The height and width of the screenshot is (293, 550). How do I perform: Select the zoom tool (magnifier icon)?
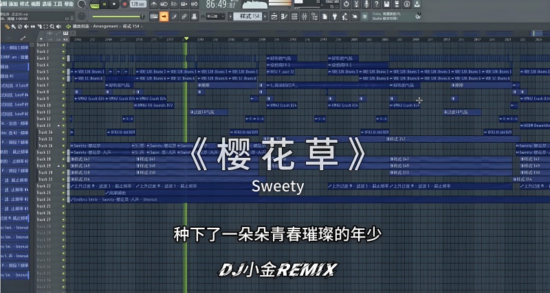[52, 26]
